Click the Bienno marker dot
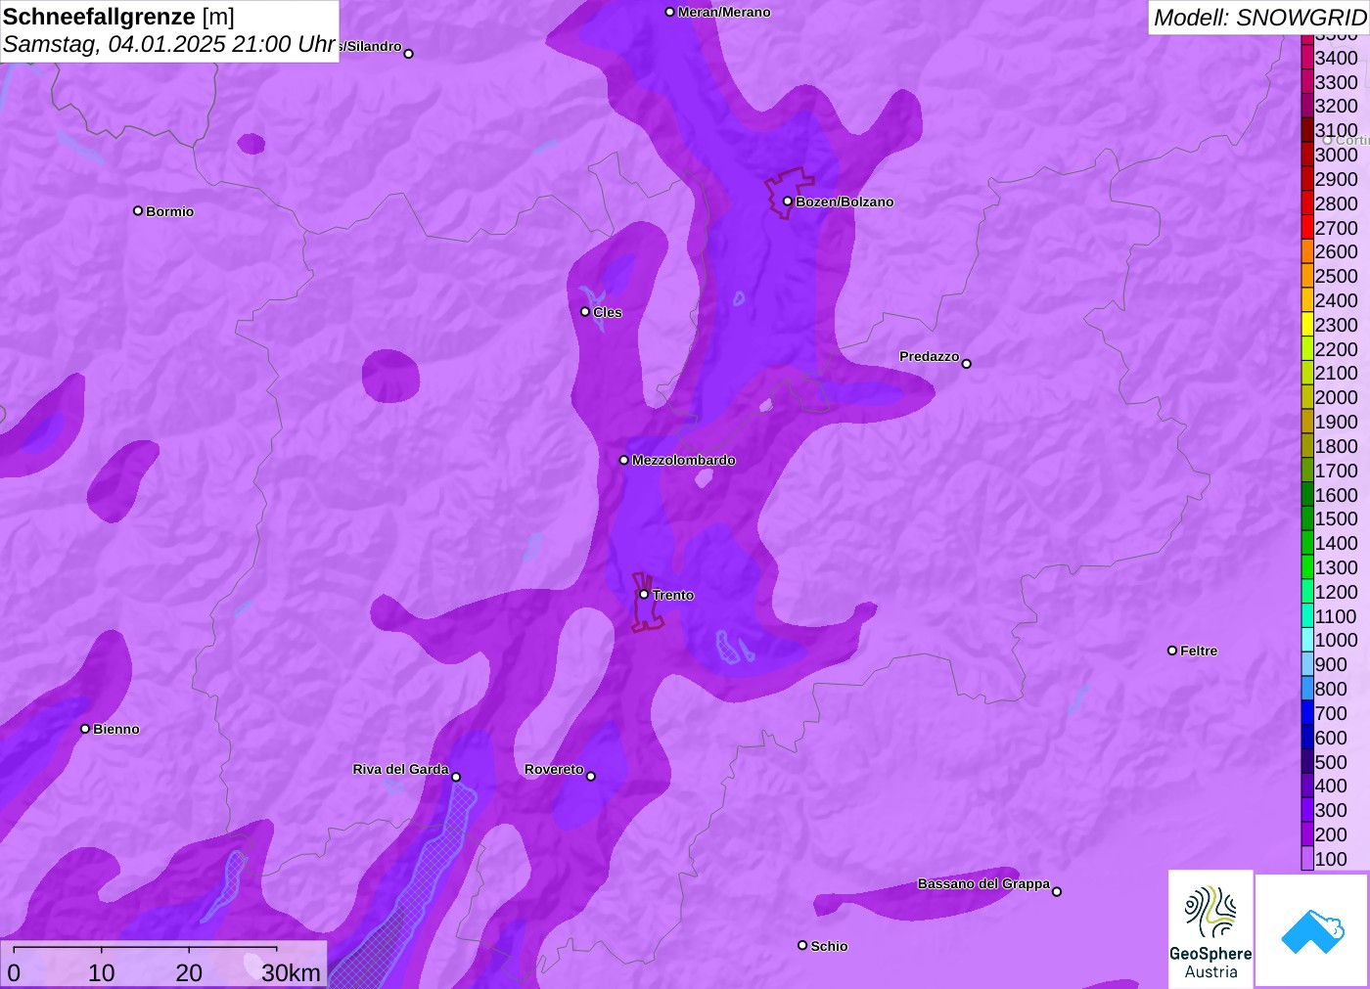This screenshot has height=989, width=1370. (85, 729)
